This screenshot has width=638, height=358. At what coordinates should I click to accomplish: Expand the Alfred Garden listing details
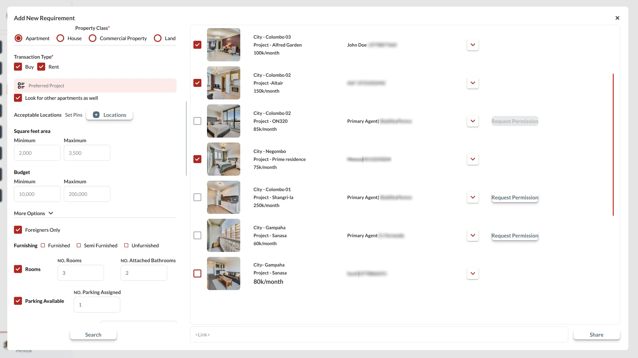click(473, 45)
